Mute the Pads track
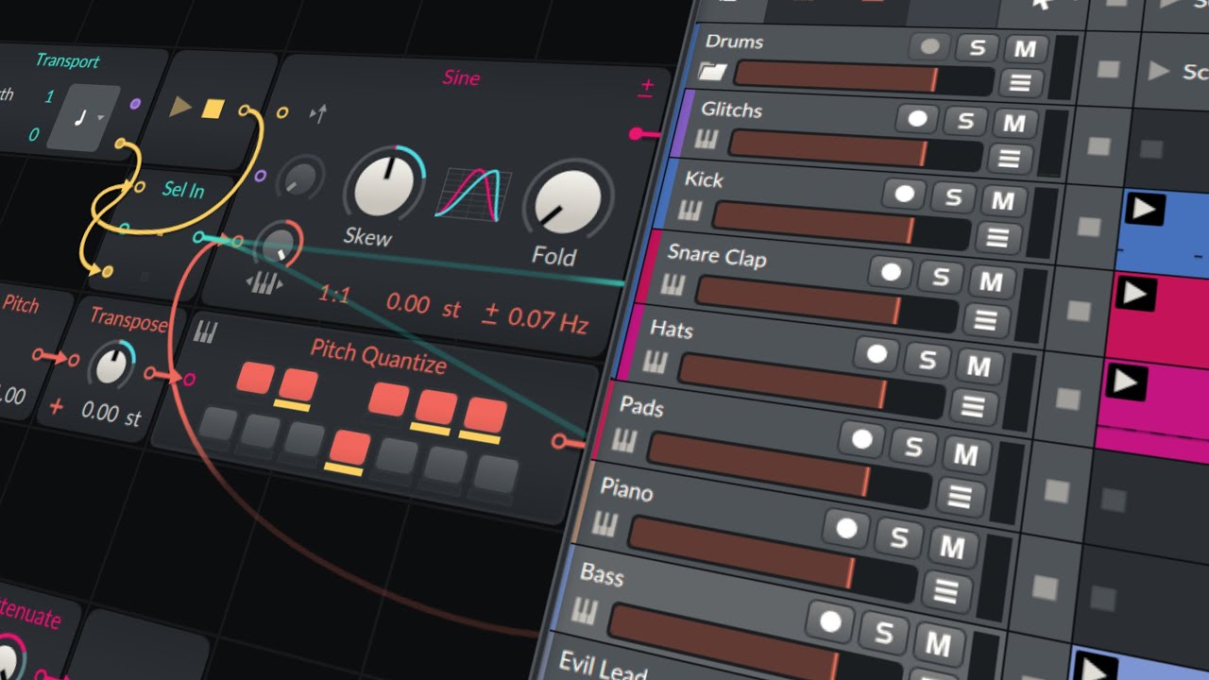 (x=965, y=455)
